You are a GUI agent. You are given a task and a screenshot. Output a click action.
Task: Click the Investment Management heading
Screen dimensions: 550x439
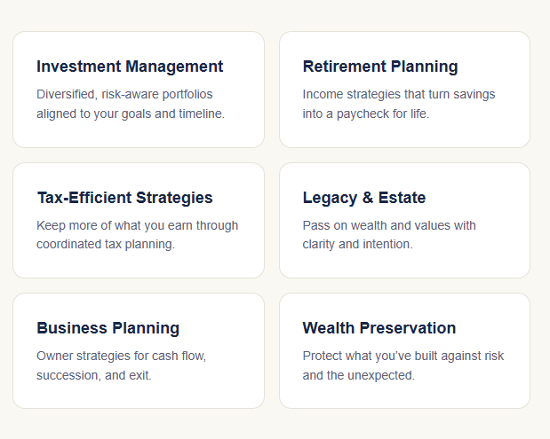coord(130,67)
